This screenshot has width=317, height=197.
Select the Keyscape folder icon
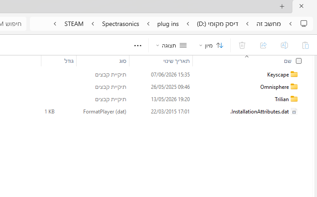click(294, 74)
